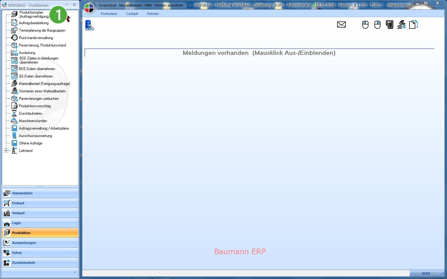This screenshot has height=279, width=447.
Task: Open the navigation pane options arrow
Action: tap(74, 272)
